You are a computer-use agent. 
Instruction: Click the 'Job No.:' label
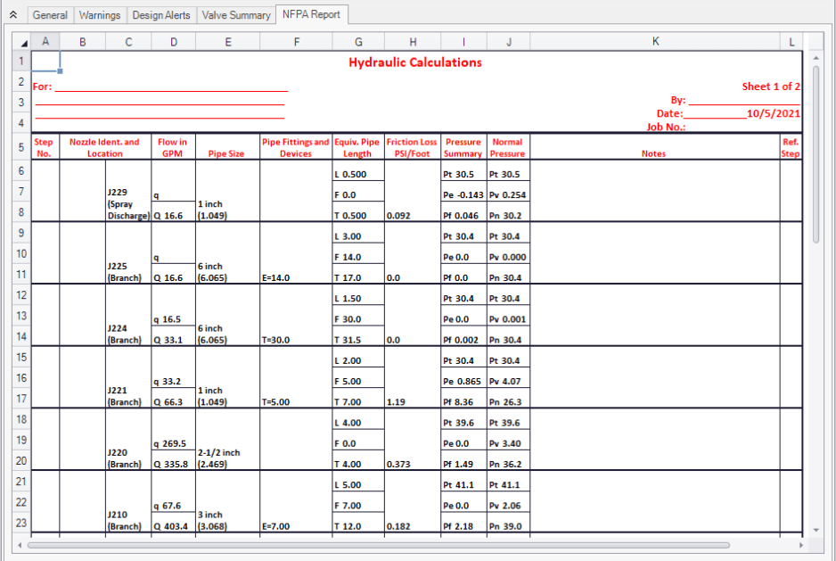pyautogui.click(x=666, y=127)
